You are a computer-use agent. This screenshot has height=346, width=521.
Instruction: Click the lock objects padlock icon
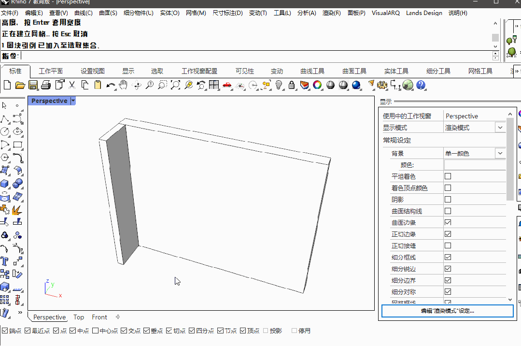292,86
